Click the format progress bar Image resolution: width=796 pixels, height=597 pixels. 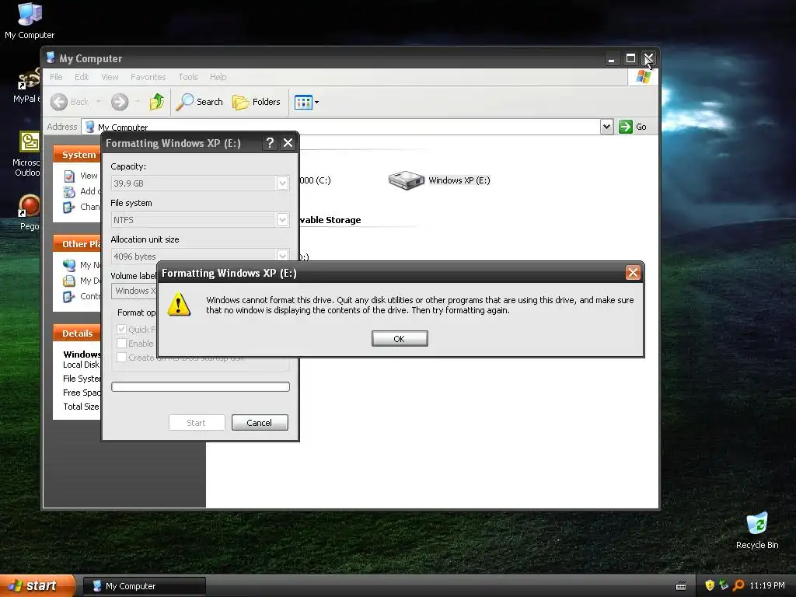[x=200, y=387]
